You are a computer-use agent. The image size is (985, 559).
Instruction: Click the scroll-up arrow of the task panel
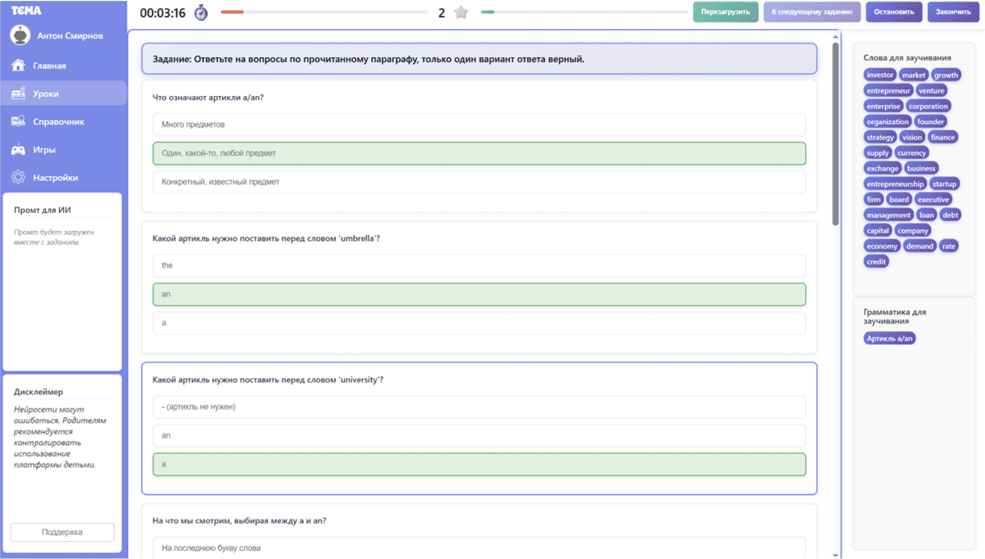click(x=835, y=36)
